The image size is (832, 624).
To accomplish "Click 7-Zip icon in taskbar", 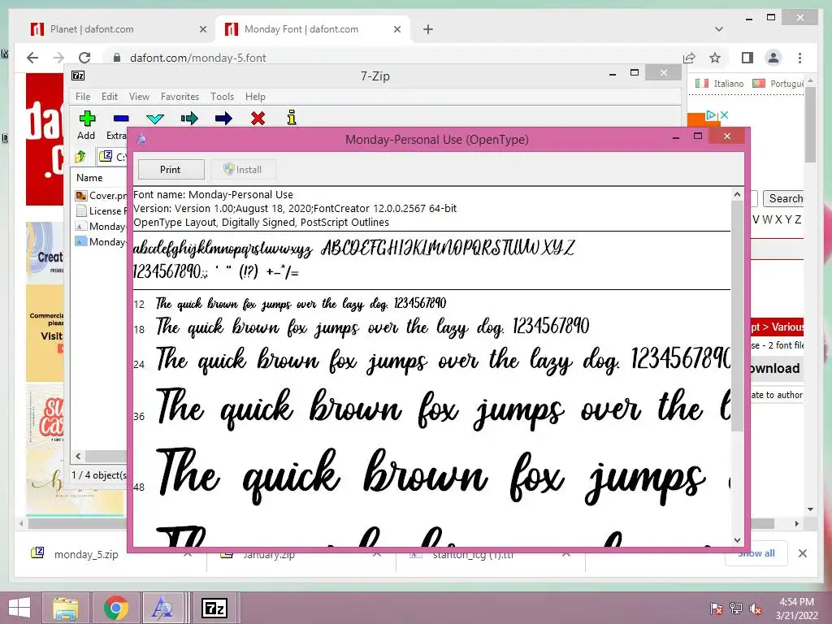I will point(214,608).
